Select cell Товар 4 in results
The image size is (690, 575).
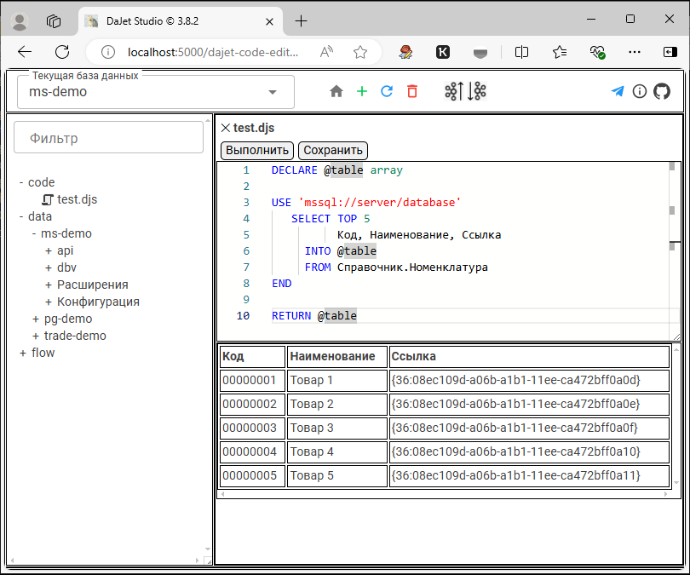[x=337, y=451]
